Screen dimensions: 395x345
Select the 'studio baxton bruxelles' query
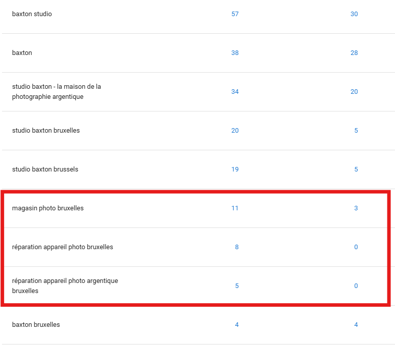[46, 130]
